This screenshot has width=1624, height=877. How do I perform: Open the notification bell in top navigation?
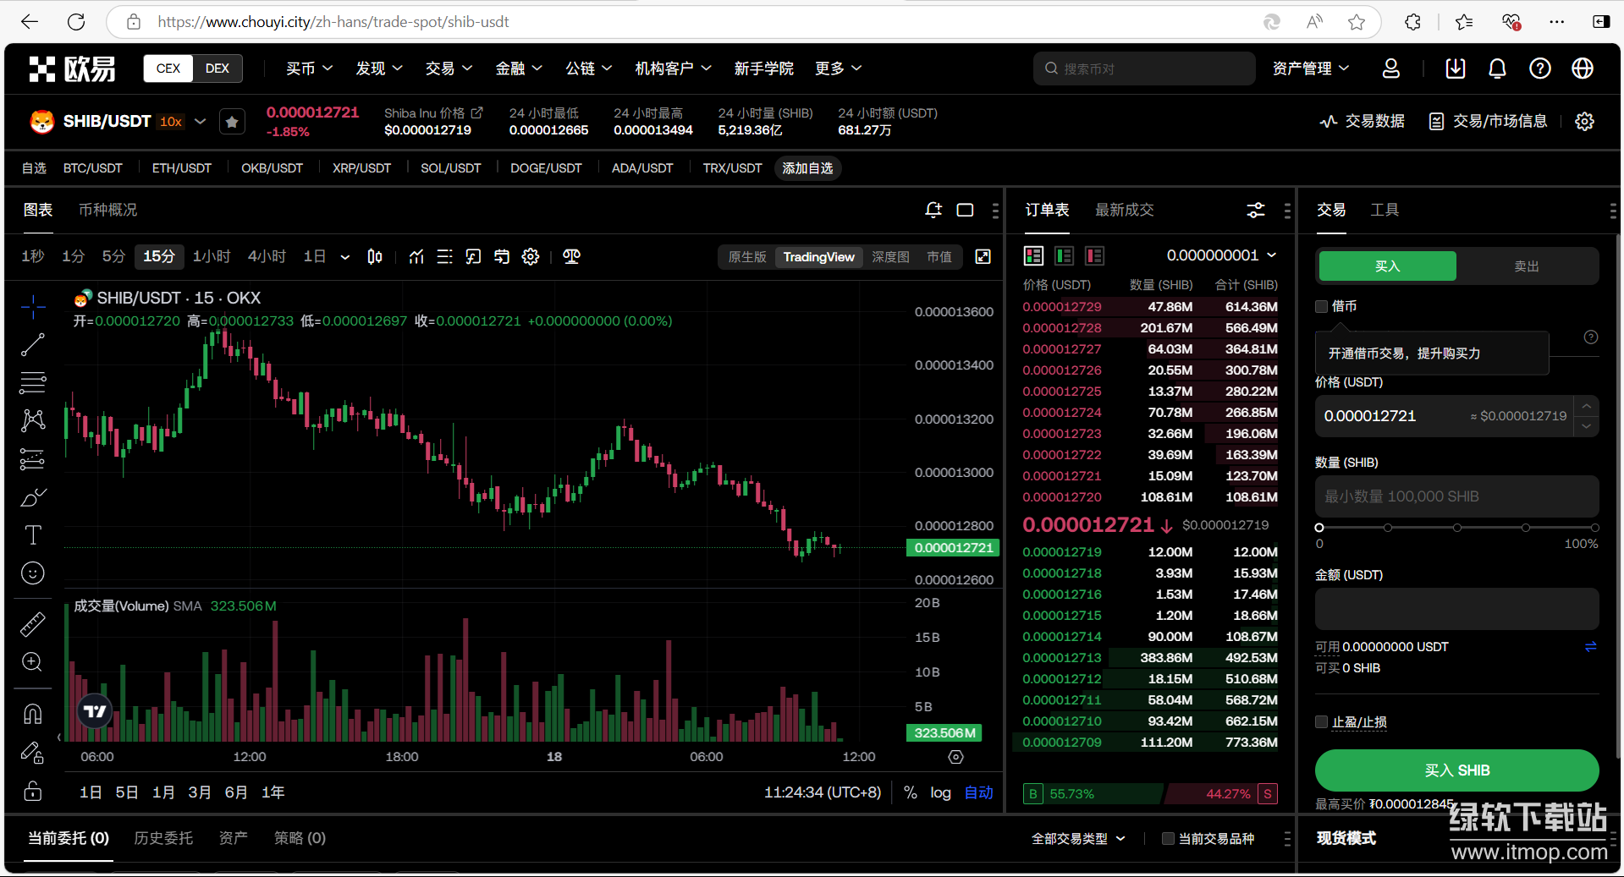(1497, 69)
